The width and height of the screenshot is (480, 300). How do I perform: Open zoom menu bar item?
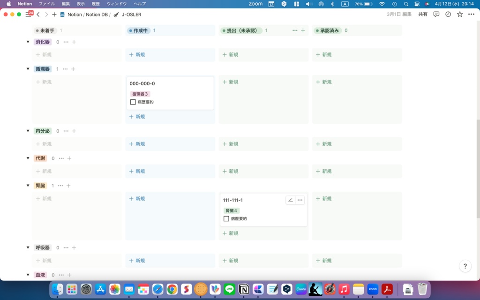pos(255,4)
